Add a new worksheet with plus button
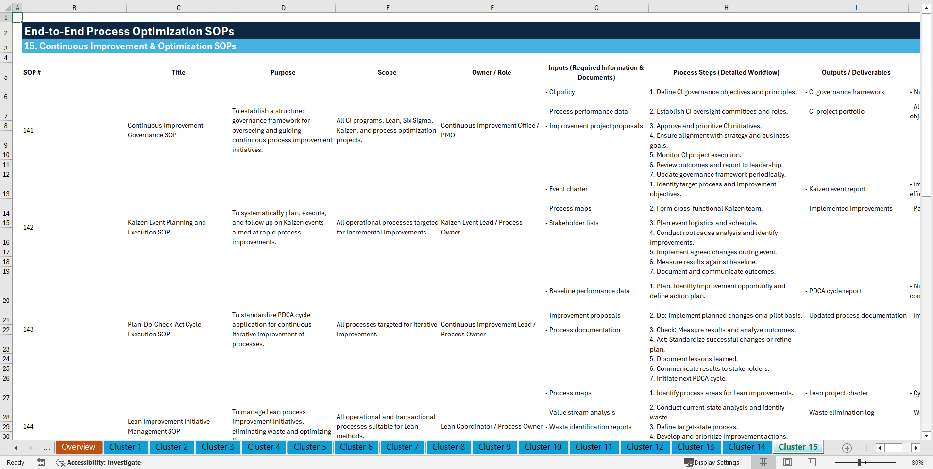 click(847, 448)
